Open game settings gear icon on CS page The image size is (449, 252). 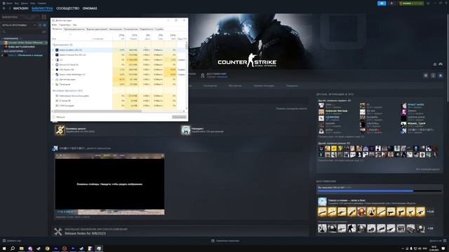point(426,76)
